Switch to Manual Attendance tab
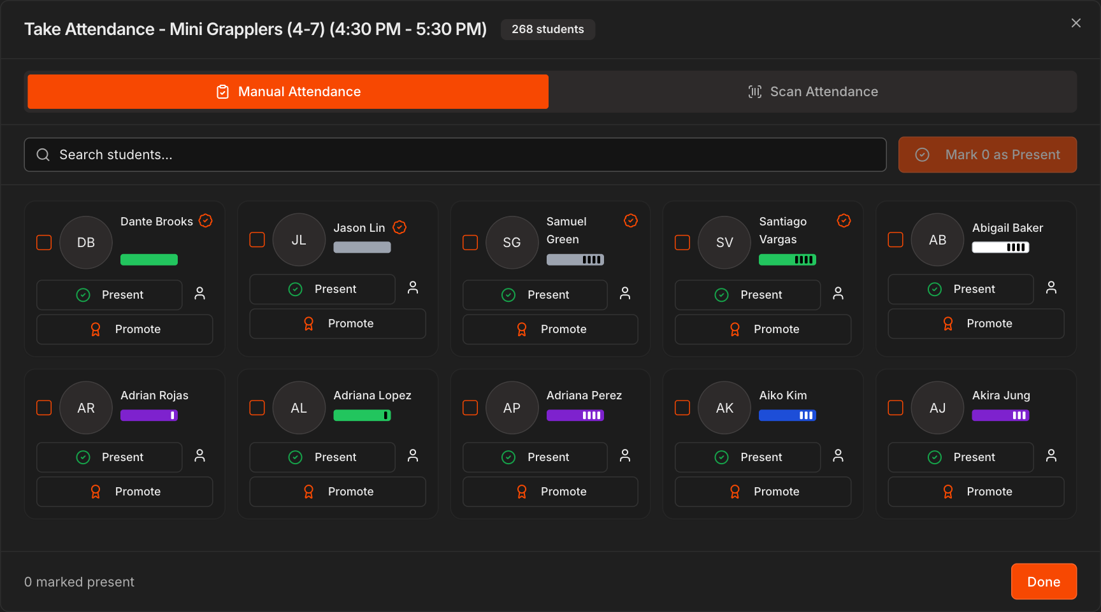The width and height of the screenshot is (1101, 612). coord(288,92)
